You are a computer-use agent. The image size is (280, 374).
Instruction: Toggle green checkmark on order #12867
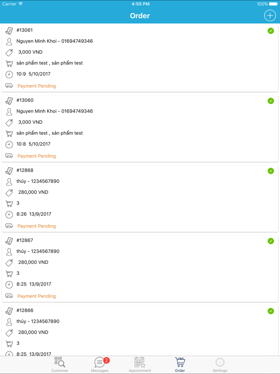pyautogui.click(x=271, y=241)
